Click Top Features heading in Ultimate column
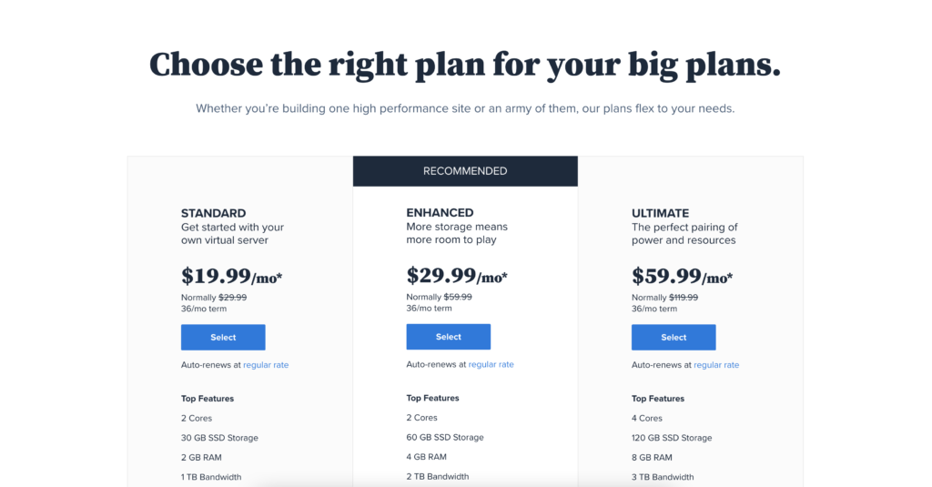The width and height of the screenshot is (932, 487). coord(658,399)
